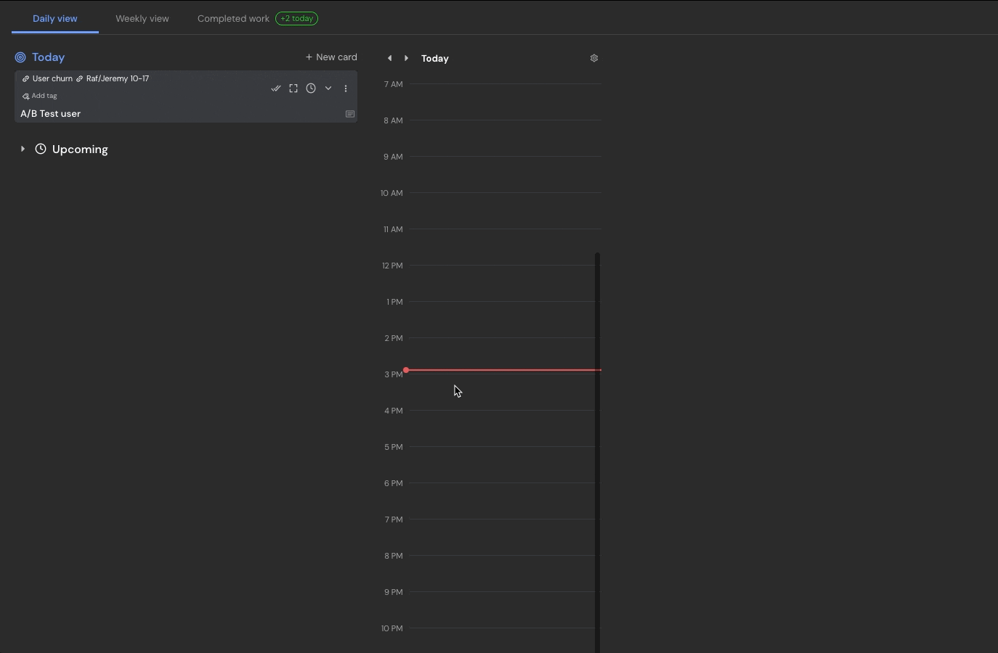Viewport: 998px width, 653px height.
Task: Click the New card button
Action: tap(331, 57)
